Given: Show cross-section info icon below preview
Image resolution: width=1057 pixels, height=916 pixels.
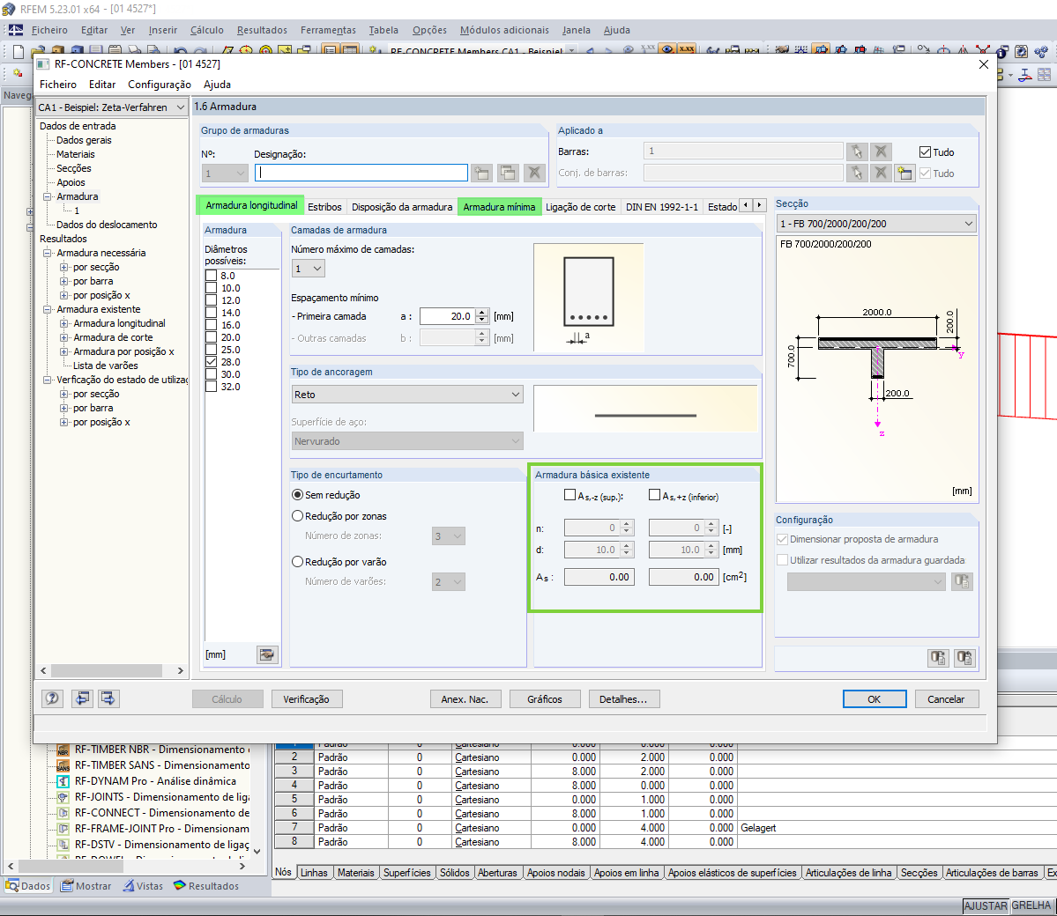Looking at the screenshot, I should pyautogui.click(x=938, y=657).
